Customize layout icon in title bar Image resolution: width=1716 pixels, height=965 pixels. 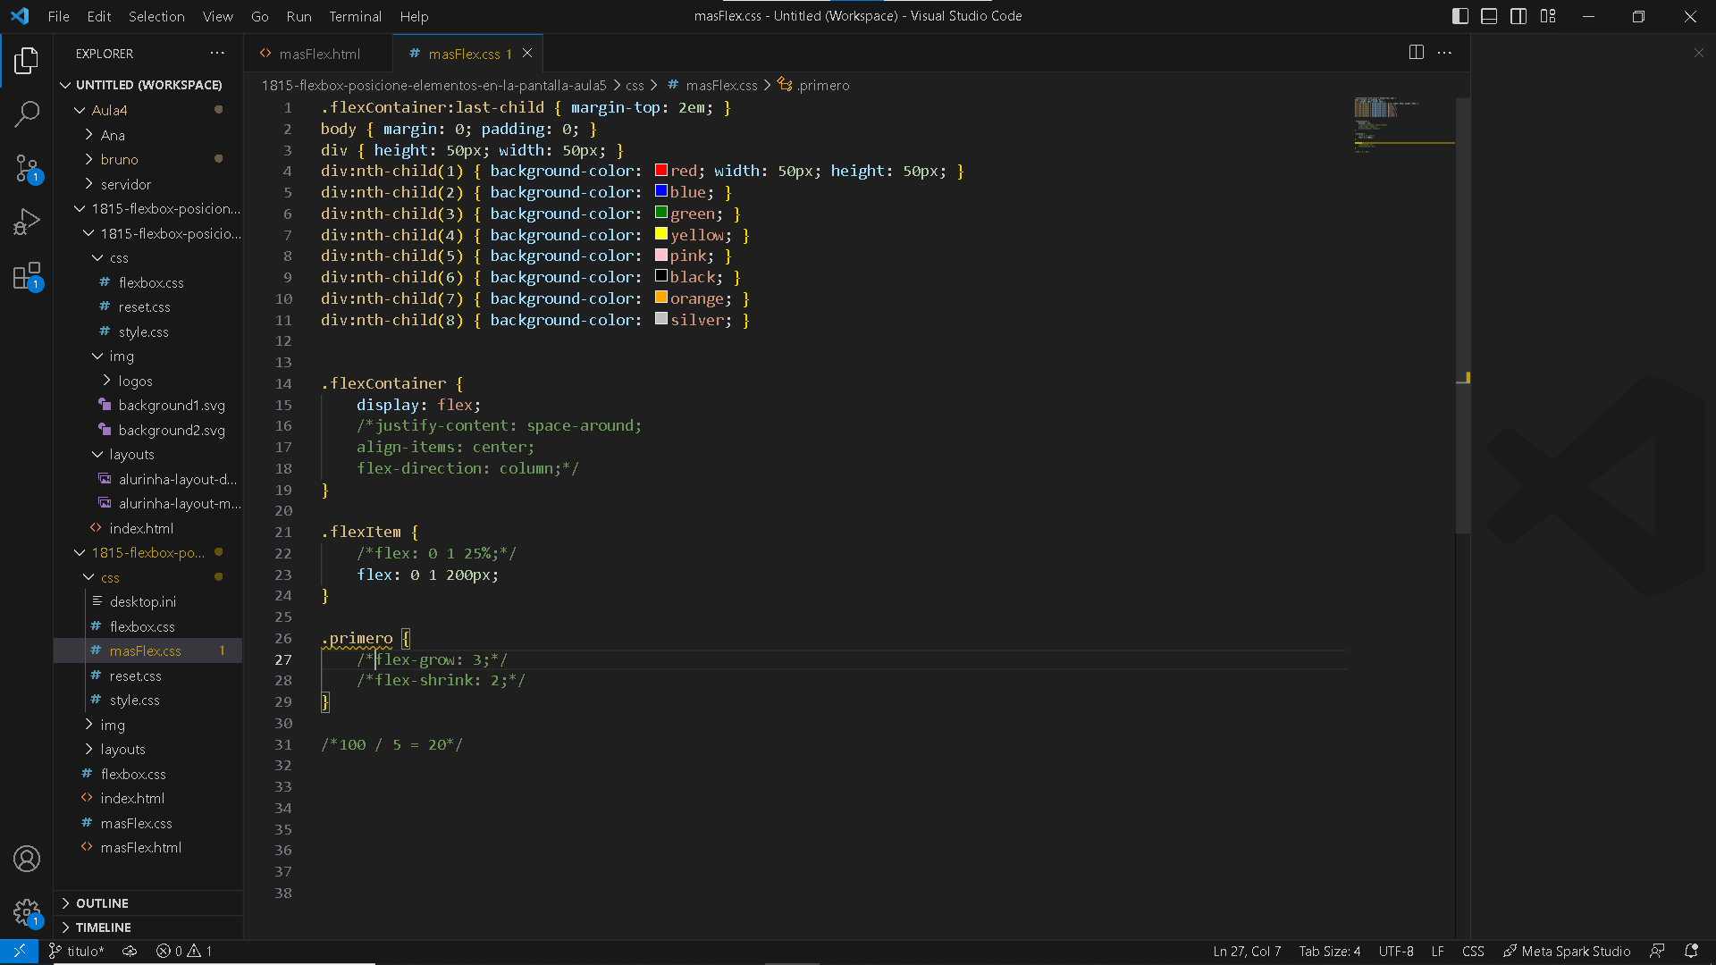coord(1548,16)
